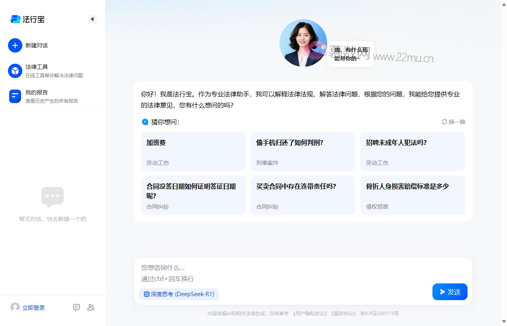507x326 pixels.
Task: Select the 加班费 suggested question
Action: (x=193, y=151)
